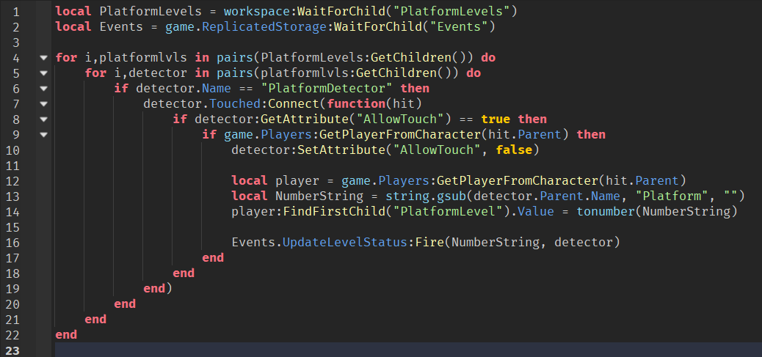Image resolution: width=762 pixels, height=357 pixels.
Task: Collapse the AllowTouch if block on line 8
Action: tap(44, 119)
